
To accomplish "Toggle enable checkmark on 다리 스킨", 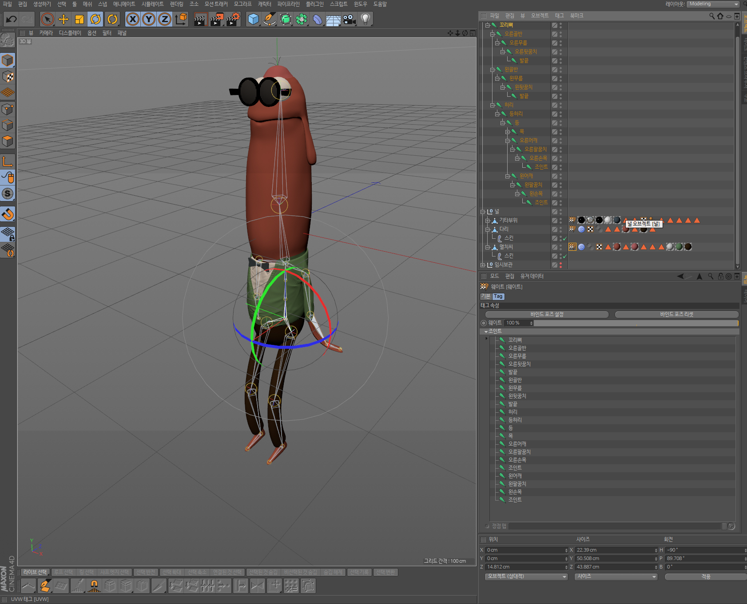I will point(564,239).
